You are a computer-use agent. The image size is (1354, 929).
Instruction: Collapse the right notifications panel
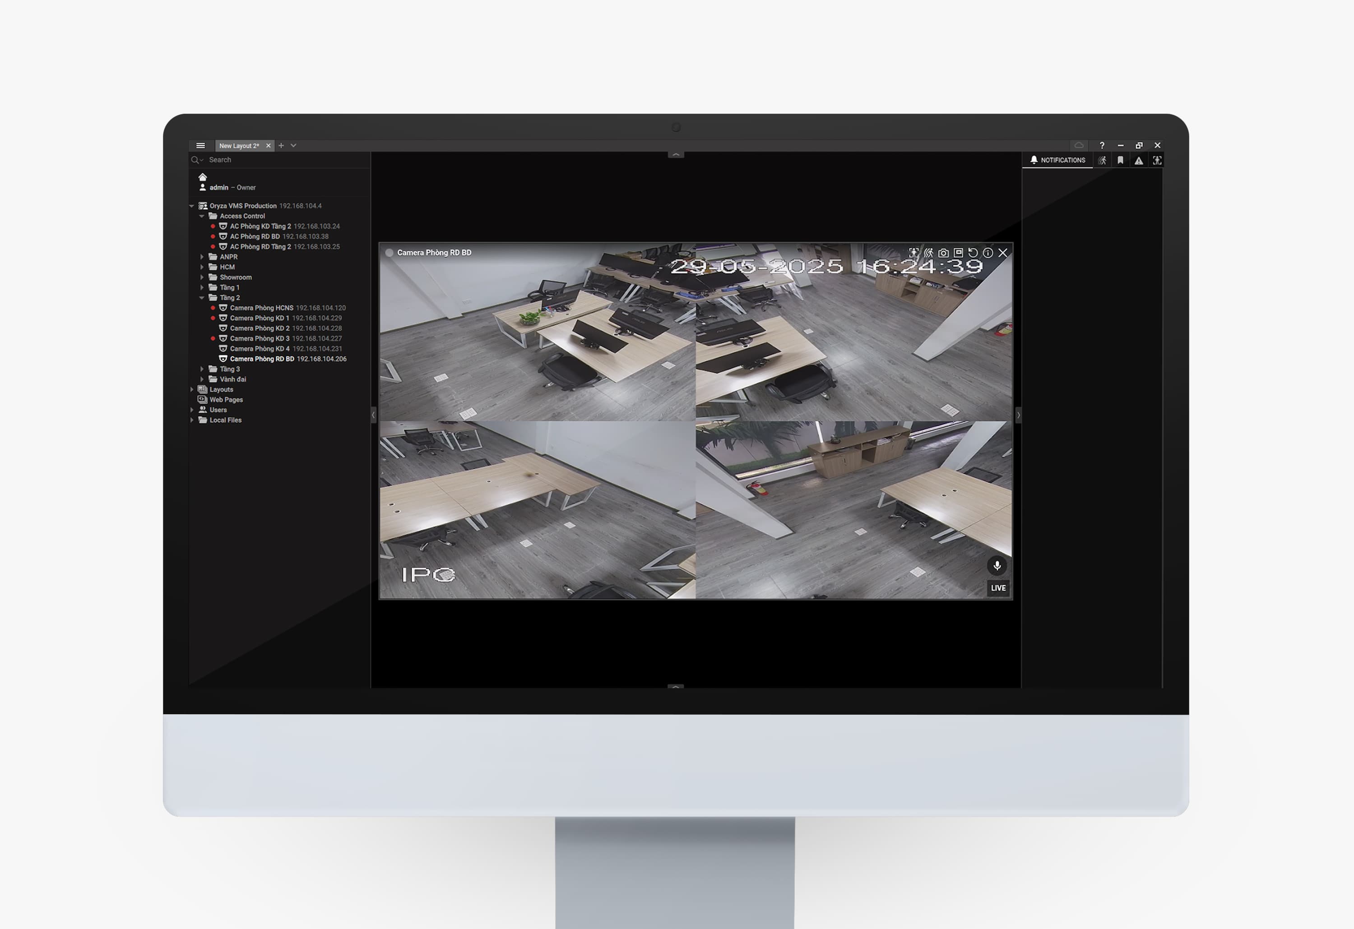[x=1018, y=415]
